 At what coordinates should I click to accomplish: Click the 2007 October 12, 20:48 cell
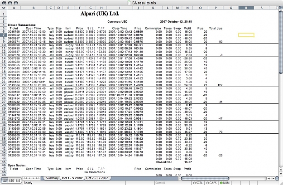pyautogui.click(x=176, y=22)
